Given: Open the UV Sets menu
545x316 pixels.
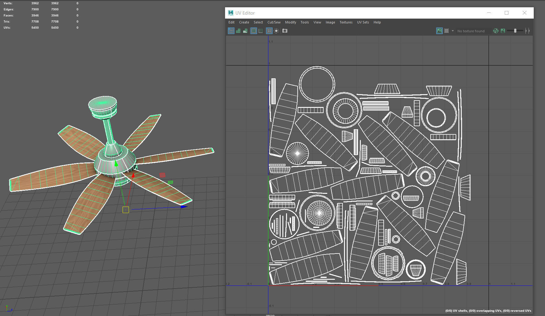Looking at the screenshot, I should pos(363,22).
